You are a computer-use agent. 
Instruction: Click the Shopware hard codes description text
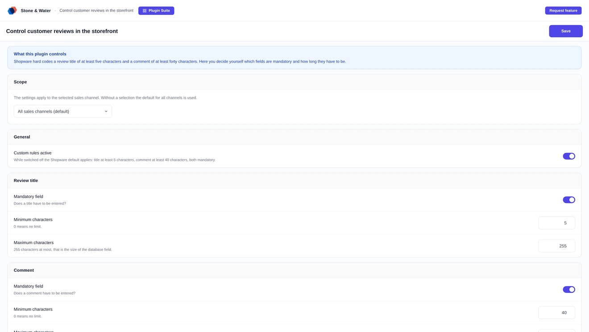[180, 62]
